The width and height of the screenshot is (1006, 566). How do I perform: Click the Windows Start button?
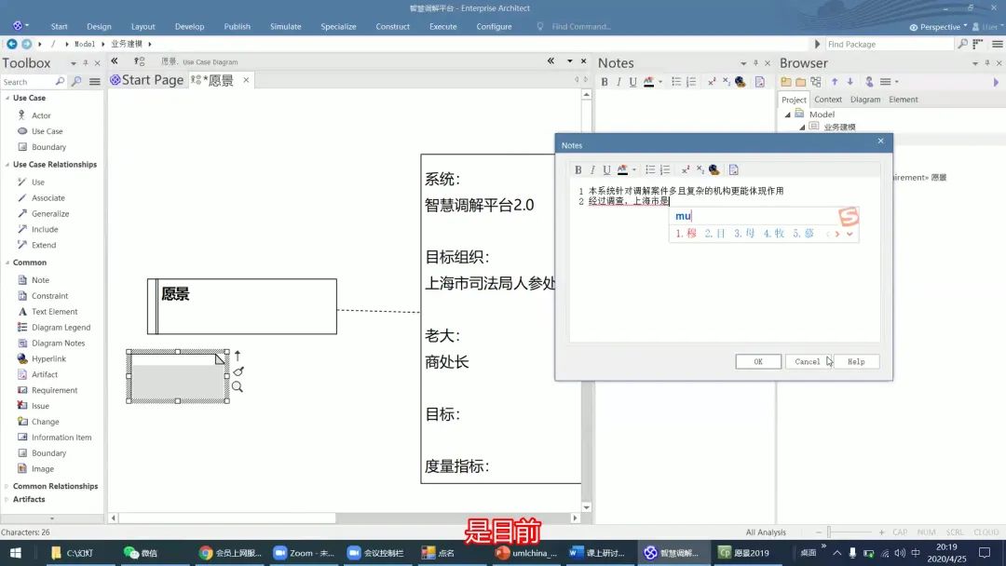tap(16, 553)
